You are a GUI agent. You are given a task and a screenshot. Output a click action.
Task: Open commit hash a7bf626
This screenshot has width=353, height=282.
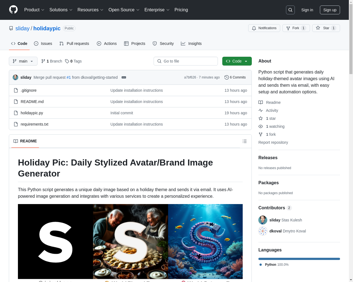point(190,77)
